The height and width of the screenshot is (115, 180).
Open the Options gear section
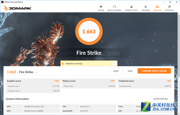169,8
